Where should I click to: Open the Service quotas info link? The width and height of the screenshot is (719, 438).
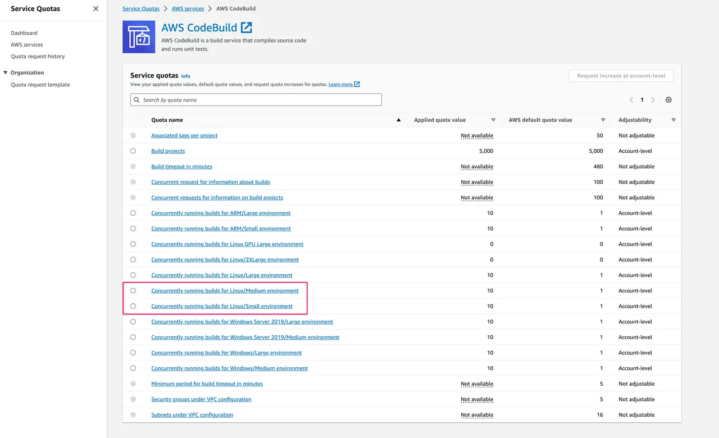[x=185, y=76]
